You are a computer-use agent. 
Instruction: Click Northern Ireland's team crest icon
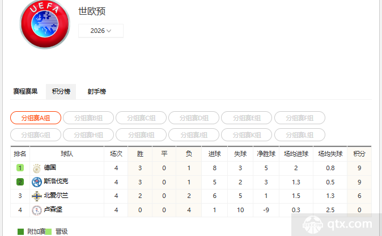pos(37,196)
